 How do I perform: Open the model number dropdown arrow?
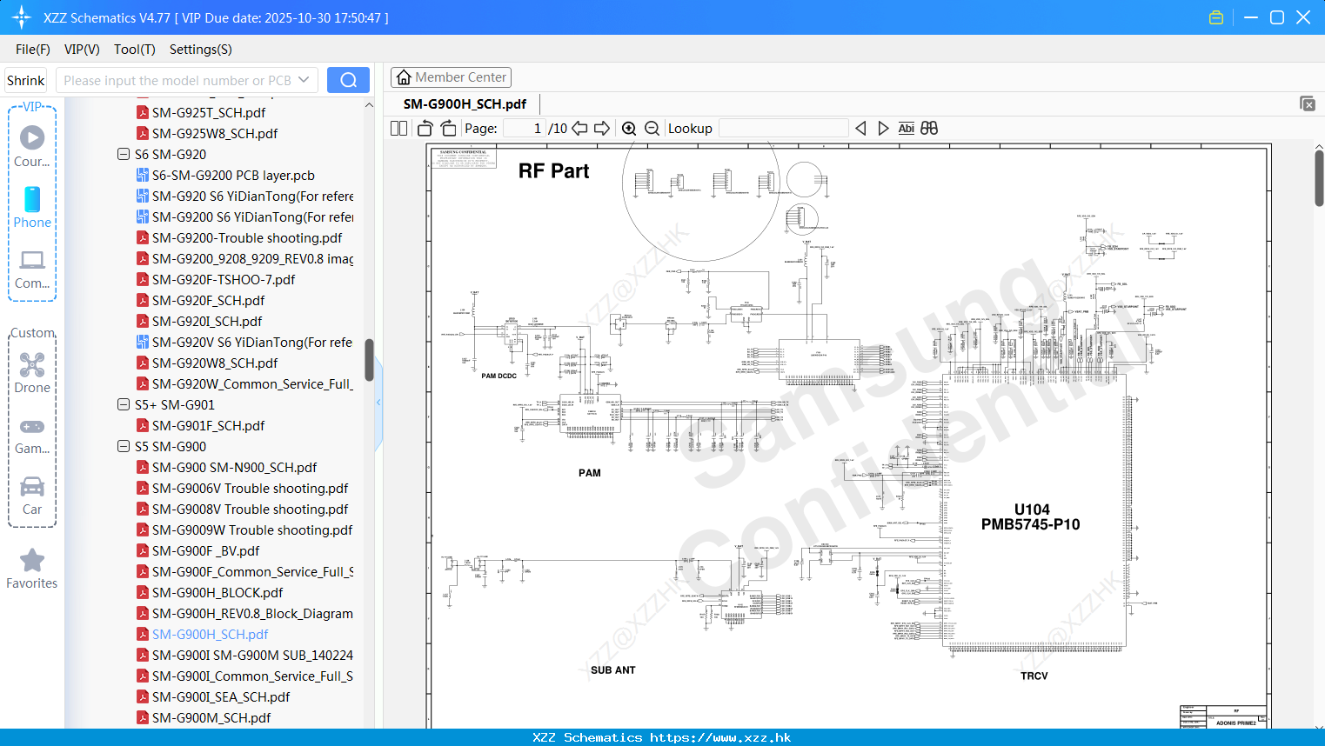(304, 80)
